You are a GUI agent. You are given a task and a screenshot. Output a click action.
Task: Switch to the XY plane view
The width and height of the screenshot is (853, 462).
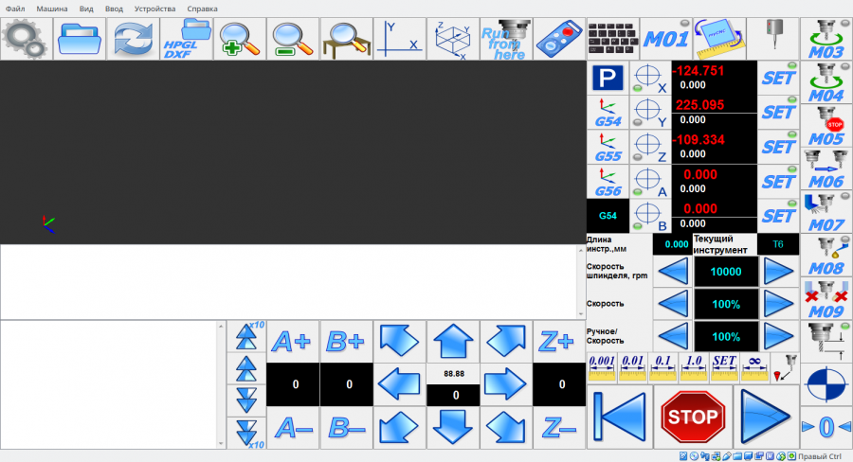[399, 39]
